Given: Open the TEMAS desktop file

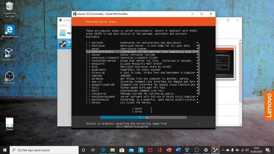Looking at the screenshot, I should [9, 124].
